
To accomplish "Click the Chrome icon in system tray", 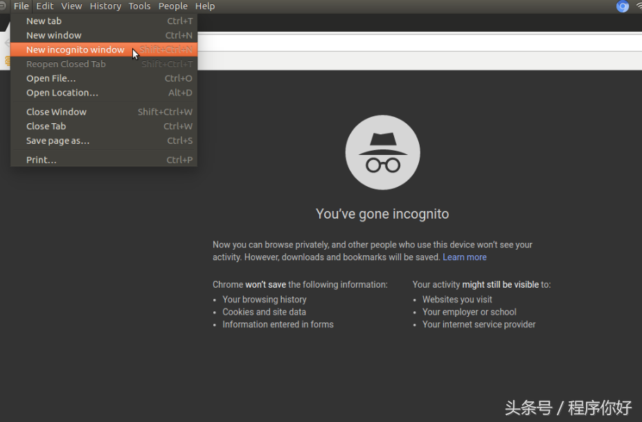I will click(623, 6).
